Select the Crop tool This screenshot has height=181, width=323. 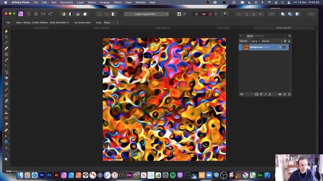[x=6, y=54]
